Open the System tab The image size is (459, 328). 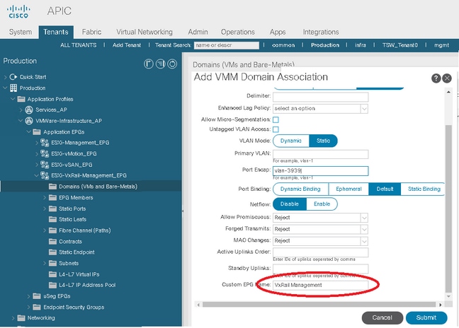(21, 32)
